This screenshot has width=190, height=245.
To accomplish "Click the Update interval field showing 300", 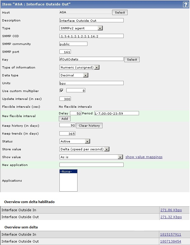I will tap(65, 99).
